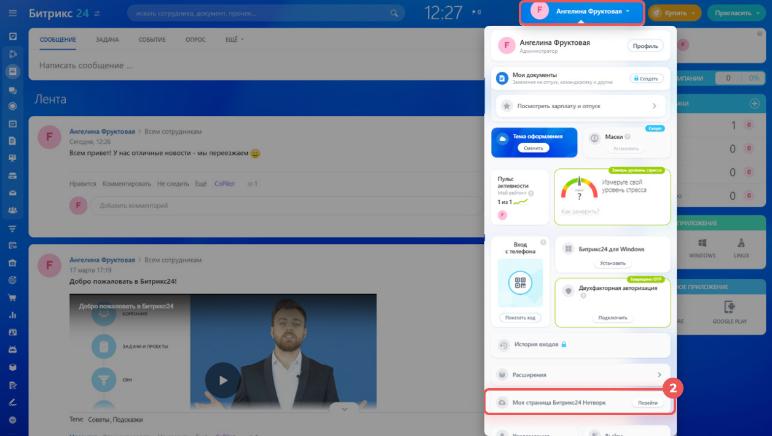Open the bar chart analytics icon
This screenshot has height=436, width=772.
[12, 315]
